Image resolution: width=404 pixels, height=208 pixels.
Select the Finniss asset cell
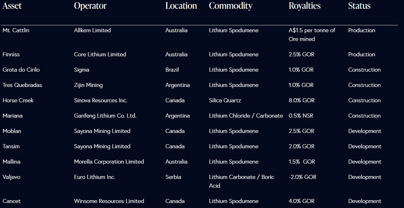tap(11, 54)
